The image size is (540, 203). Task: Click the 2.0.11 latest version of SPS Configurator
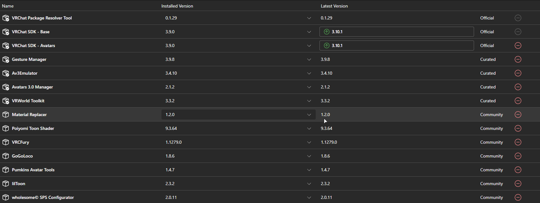[326, 197]
